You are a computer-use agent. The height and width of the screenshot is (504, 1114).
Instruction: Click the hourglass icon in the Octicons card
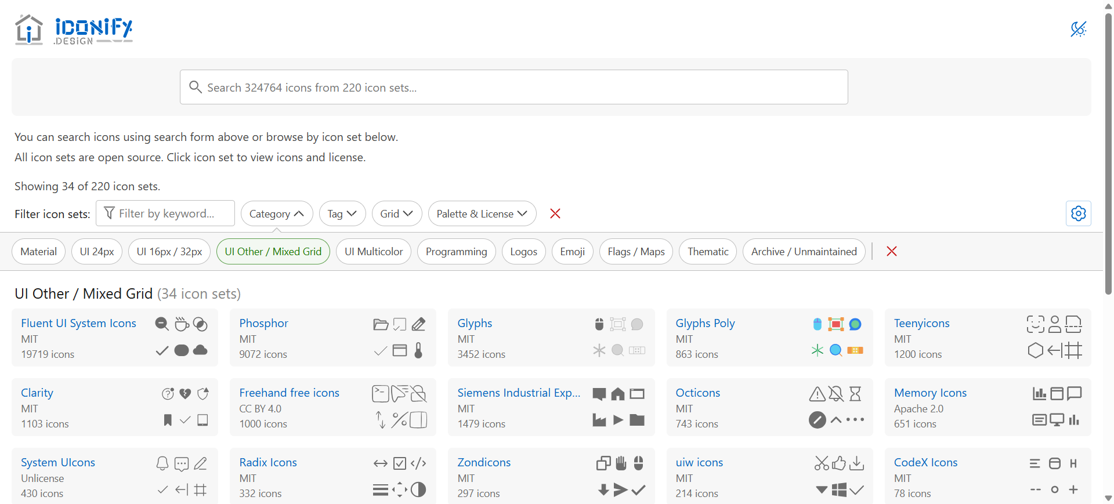[855, 394]
